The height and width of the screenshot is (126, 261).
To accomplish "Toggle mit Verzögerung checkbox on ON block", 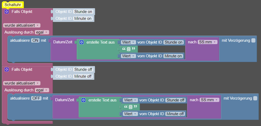I will coord(253,40).
